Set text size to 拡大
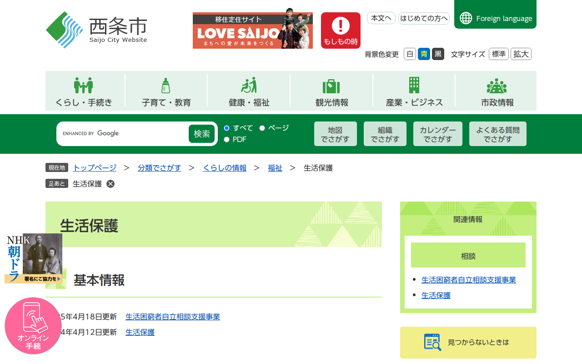The height and width of the screenshot is (364, 582). tap(521, 54)
